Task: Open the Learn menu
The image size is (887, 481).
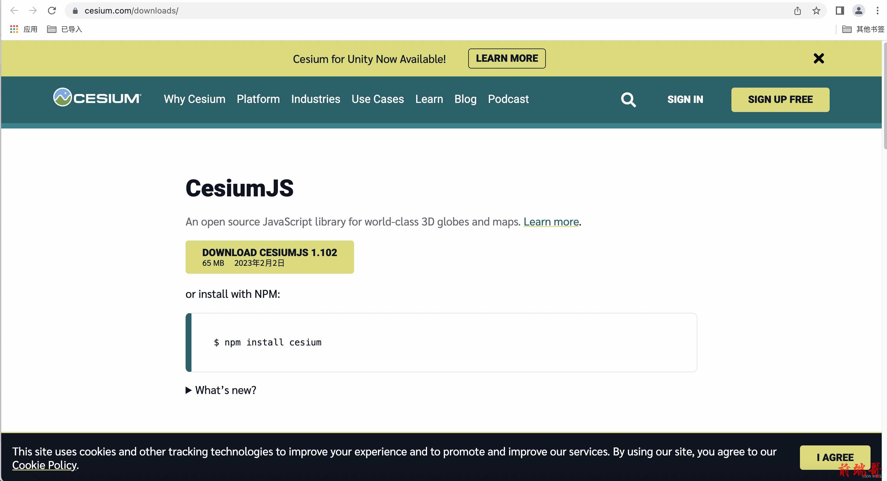Action: pyautogui.click(x=429, y=99)
